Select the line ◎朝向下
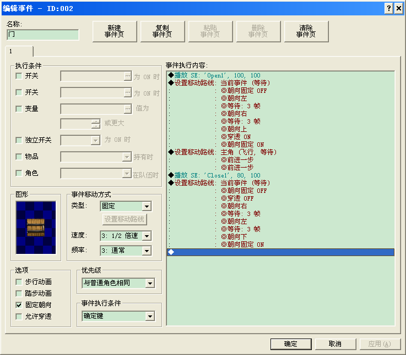 coord(281,237)
